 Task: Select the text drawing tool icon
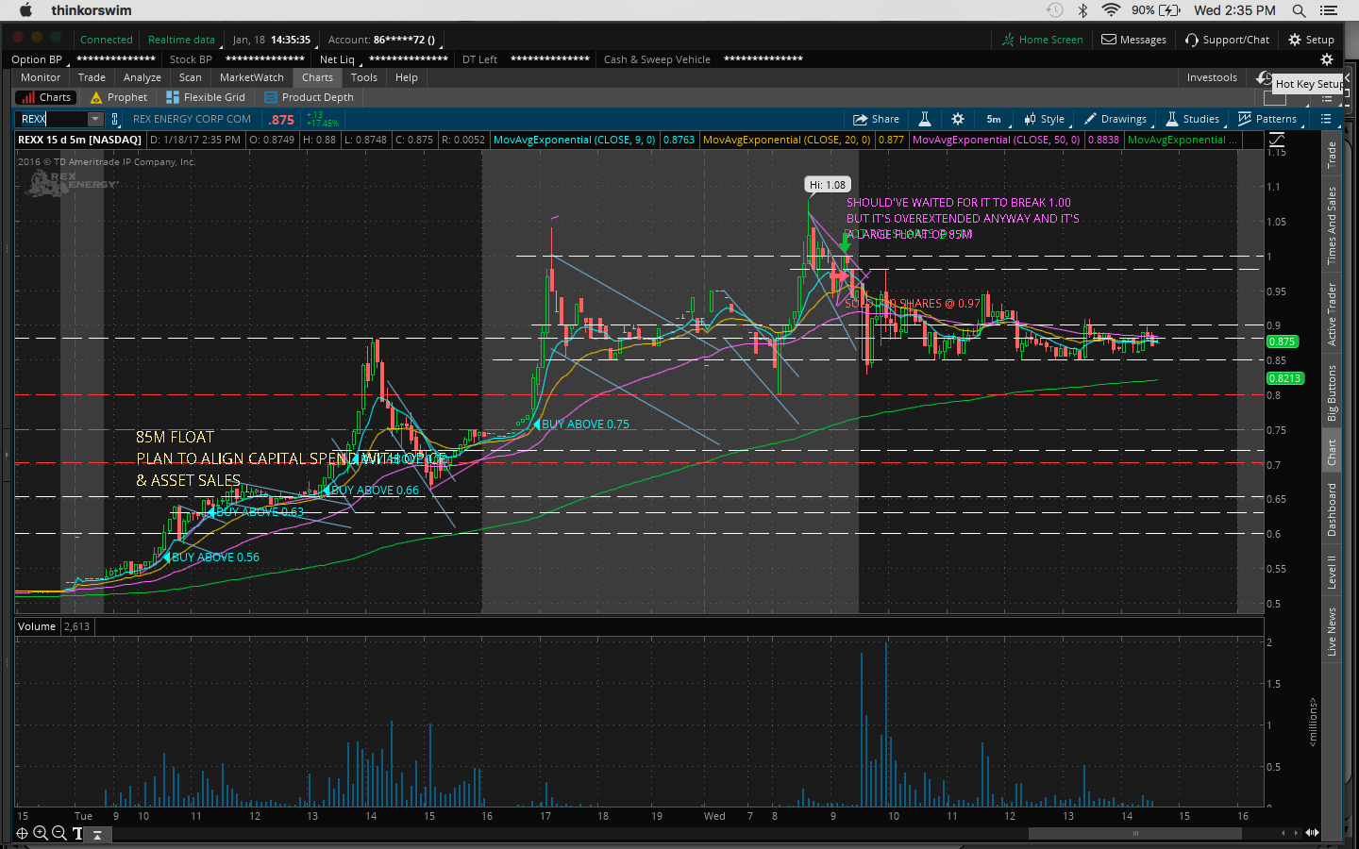coord(77,833)
